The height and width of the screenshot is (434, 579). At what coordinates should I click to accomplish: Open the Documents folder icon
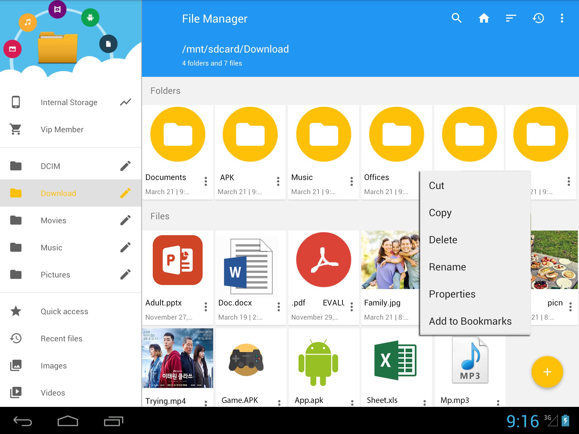click(178, 134)
